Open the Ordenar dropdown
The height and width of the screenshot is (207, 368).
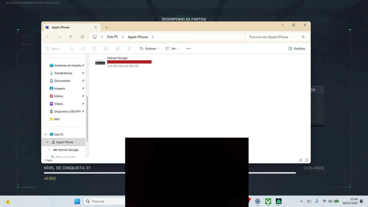coord(149,49)
